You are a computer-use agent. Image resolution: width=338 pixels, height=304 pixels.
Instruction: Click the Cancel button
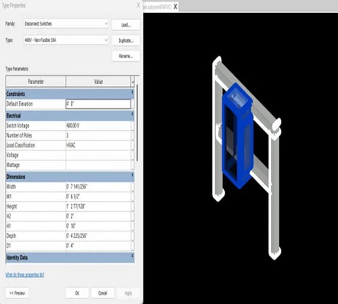point(103,293)
